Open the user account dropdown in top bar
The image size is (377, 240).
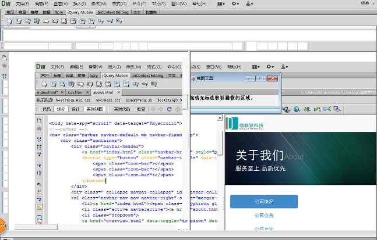(x=250, y=3)
